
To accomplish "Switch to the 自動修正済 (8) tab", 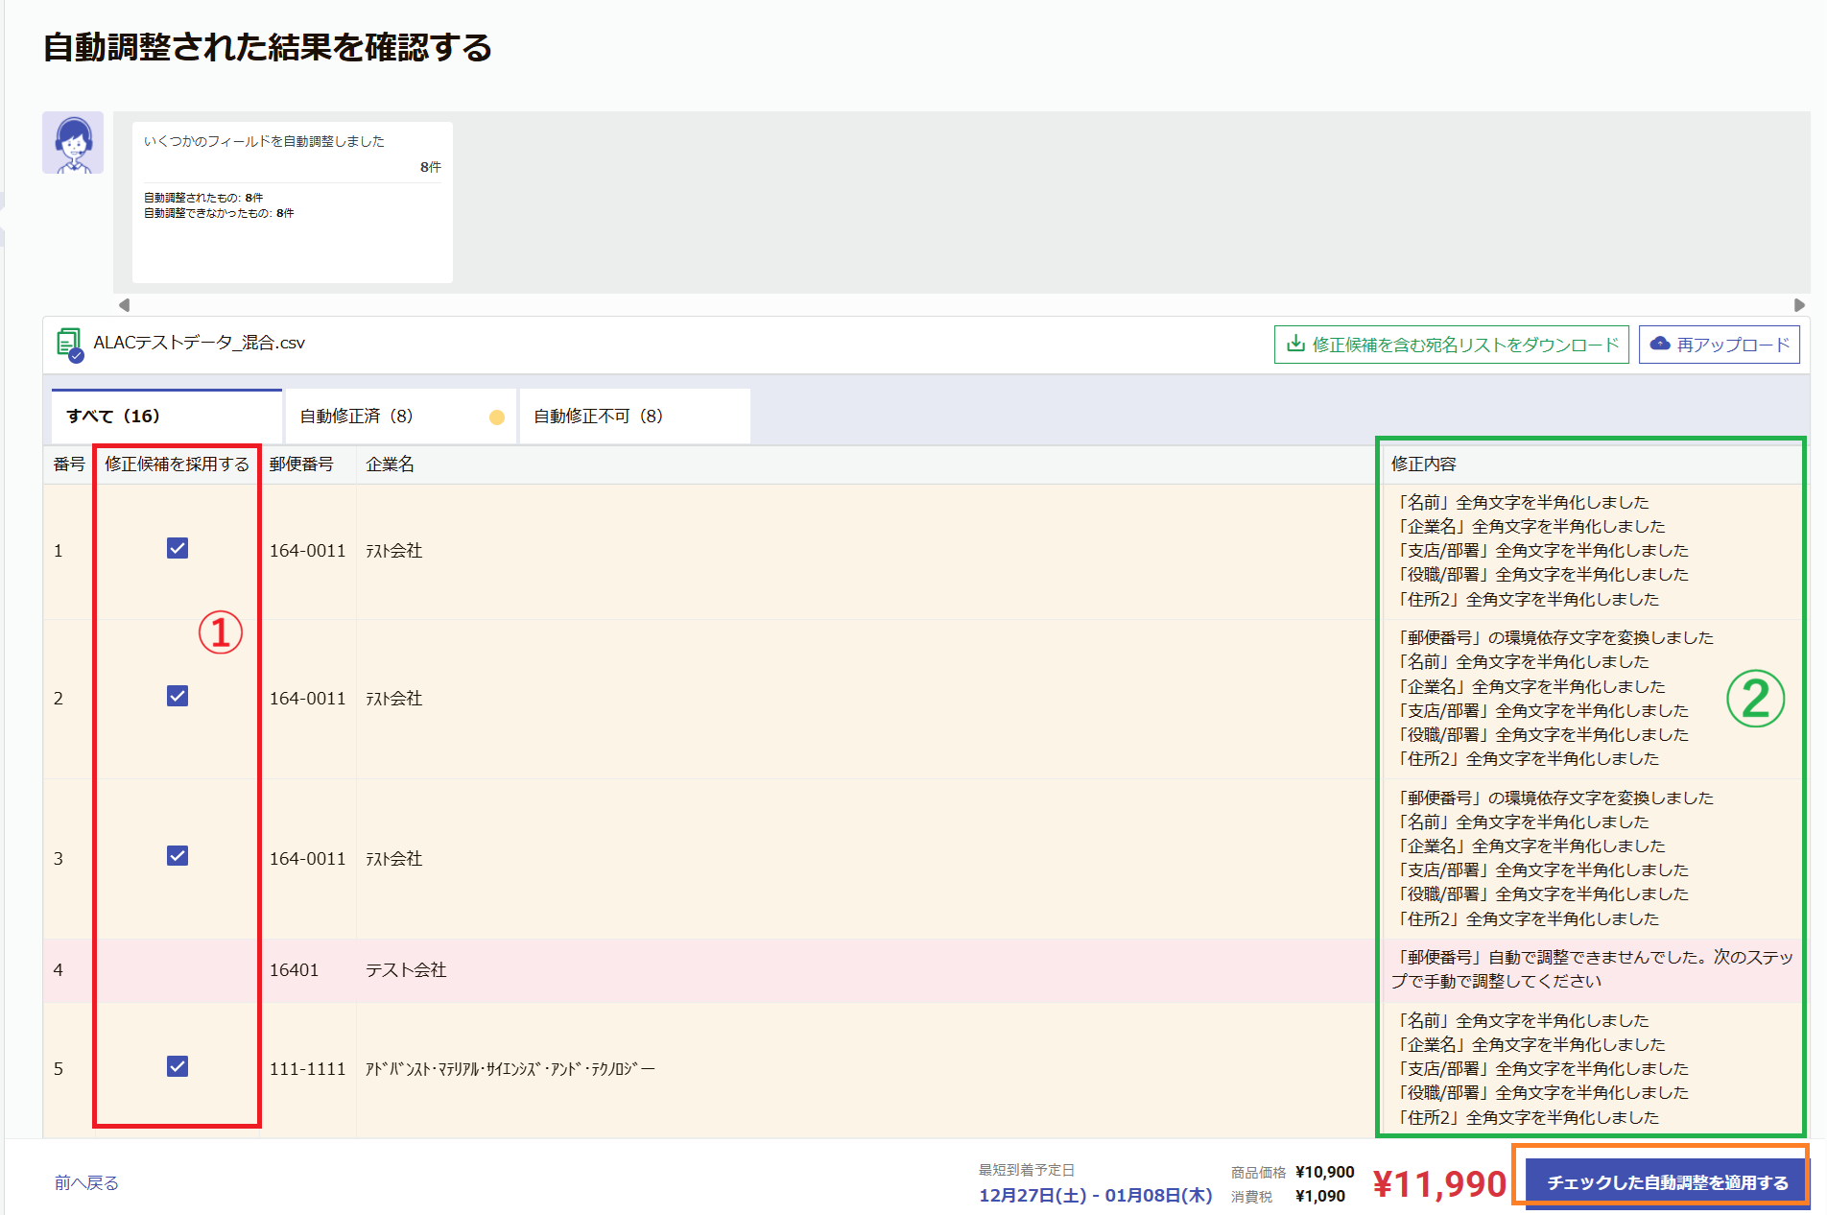I will tap(401, 417).
